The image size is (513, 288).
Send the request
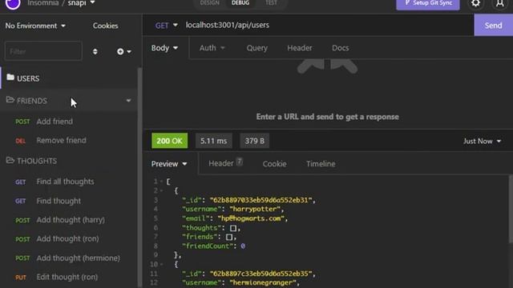pyautogui.click(x=494, y=26)
